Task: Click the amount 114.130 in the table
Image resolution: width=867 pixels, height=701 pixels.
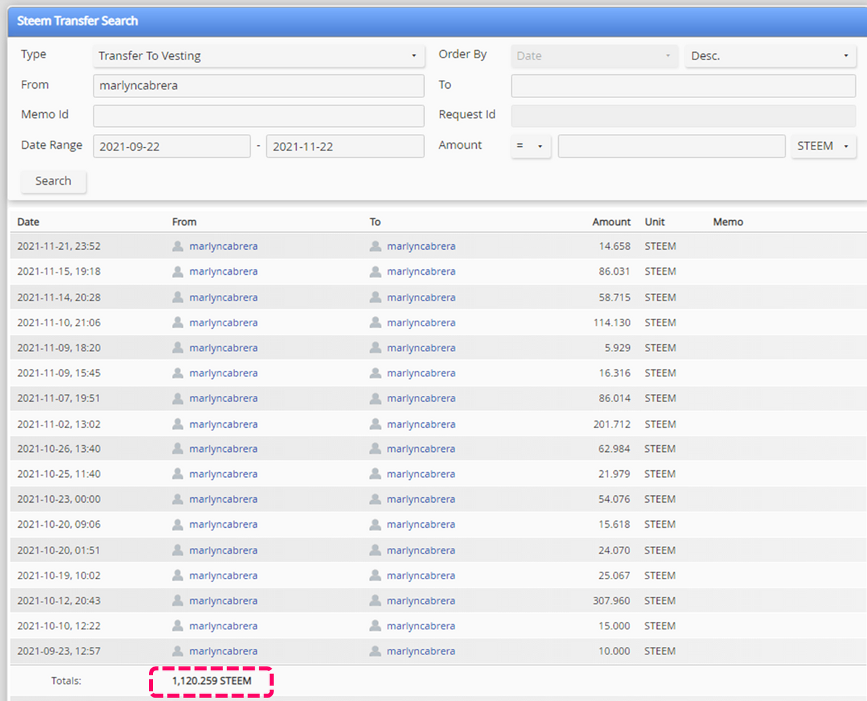Action: pos(612,323)
